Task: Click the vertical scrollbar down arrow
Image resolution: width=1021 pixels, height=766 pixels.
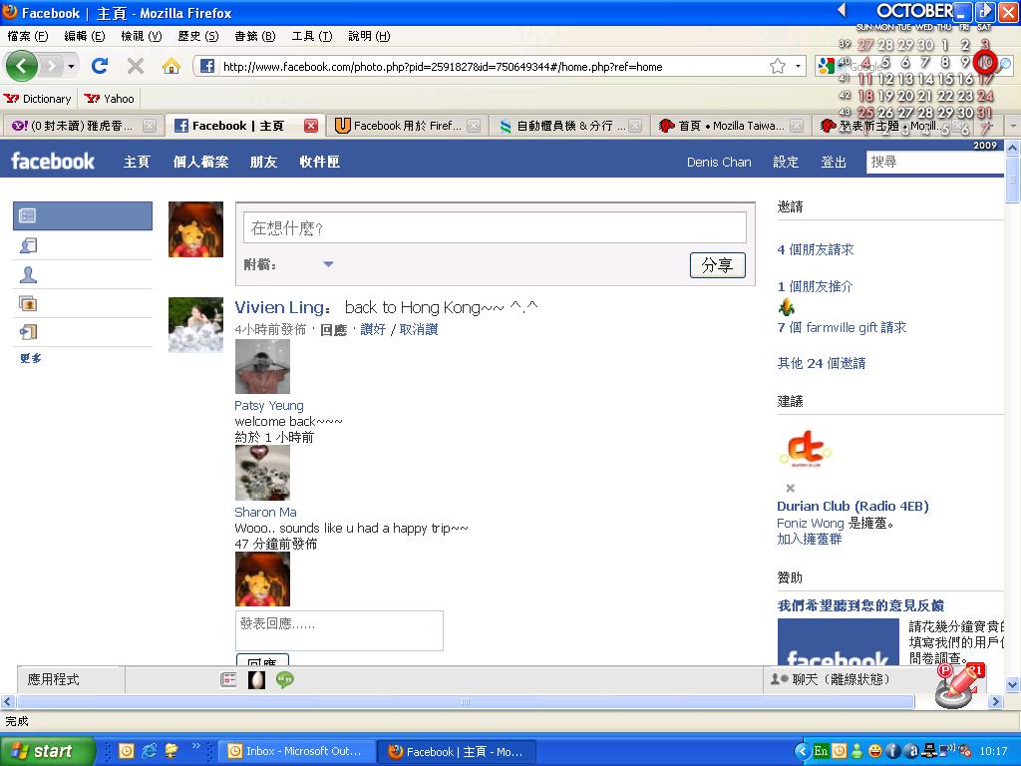Action: 1013,685
